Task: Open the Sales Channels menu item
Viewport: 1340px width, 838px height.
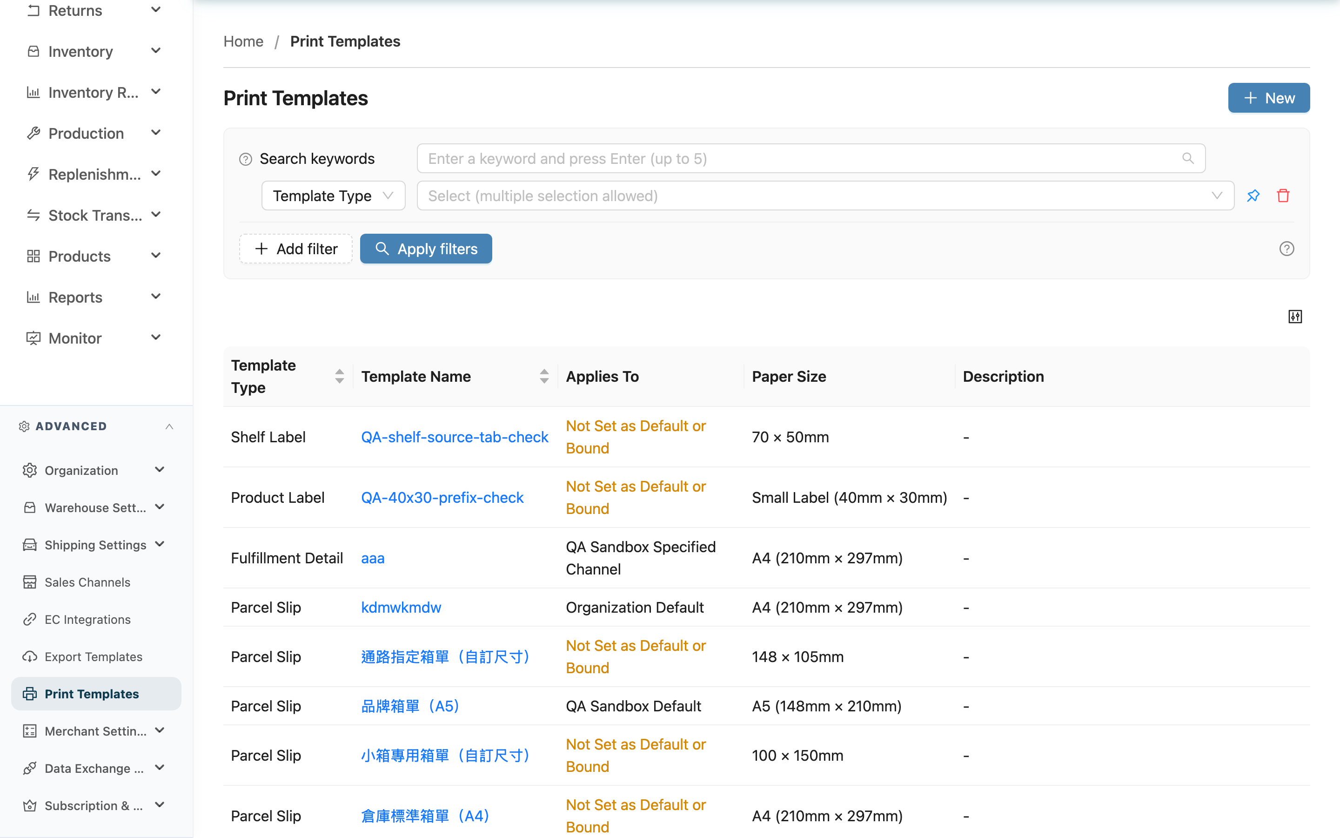Action: (96, 582)
